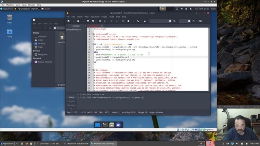Switch to Scripts window in guest panel
260x146 pixels.
(46, 9)
